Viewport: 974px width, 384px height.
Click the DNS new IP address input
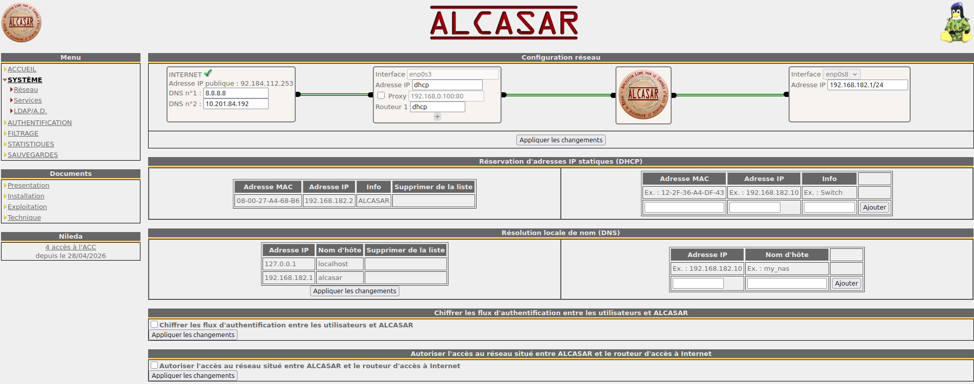698,283
